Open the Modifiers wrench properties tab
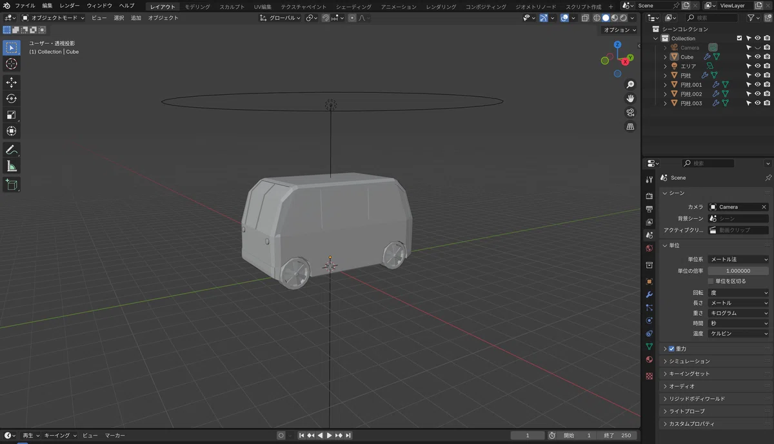This screenshot has width=774, height=444. click(x=650, y=294)
